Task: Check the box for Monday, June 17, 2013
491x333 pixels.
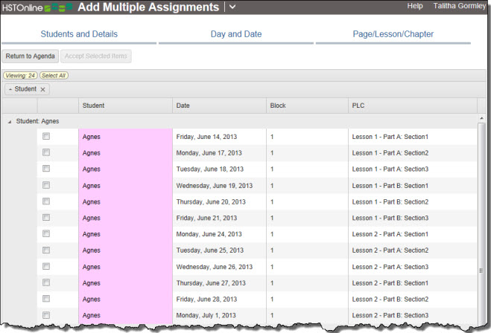Action: tap(46, 152)
